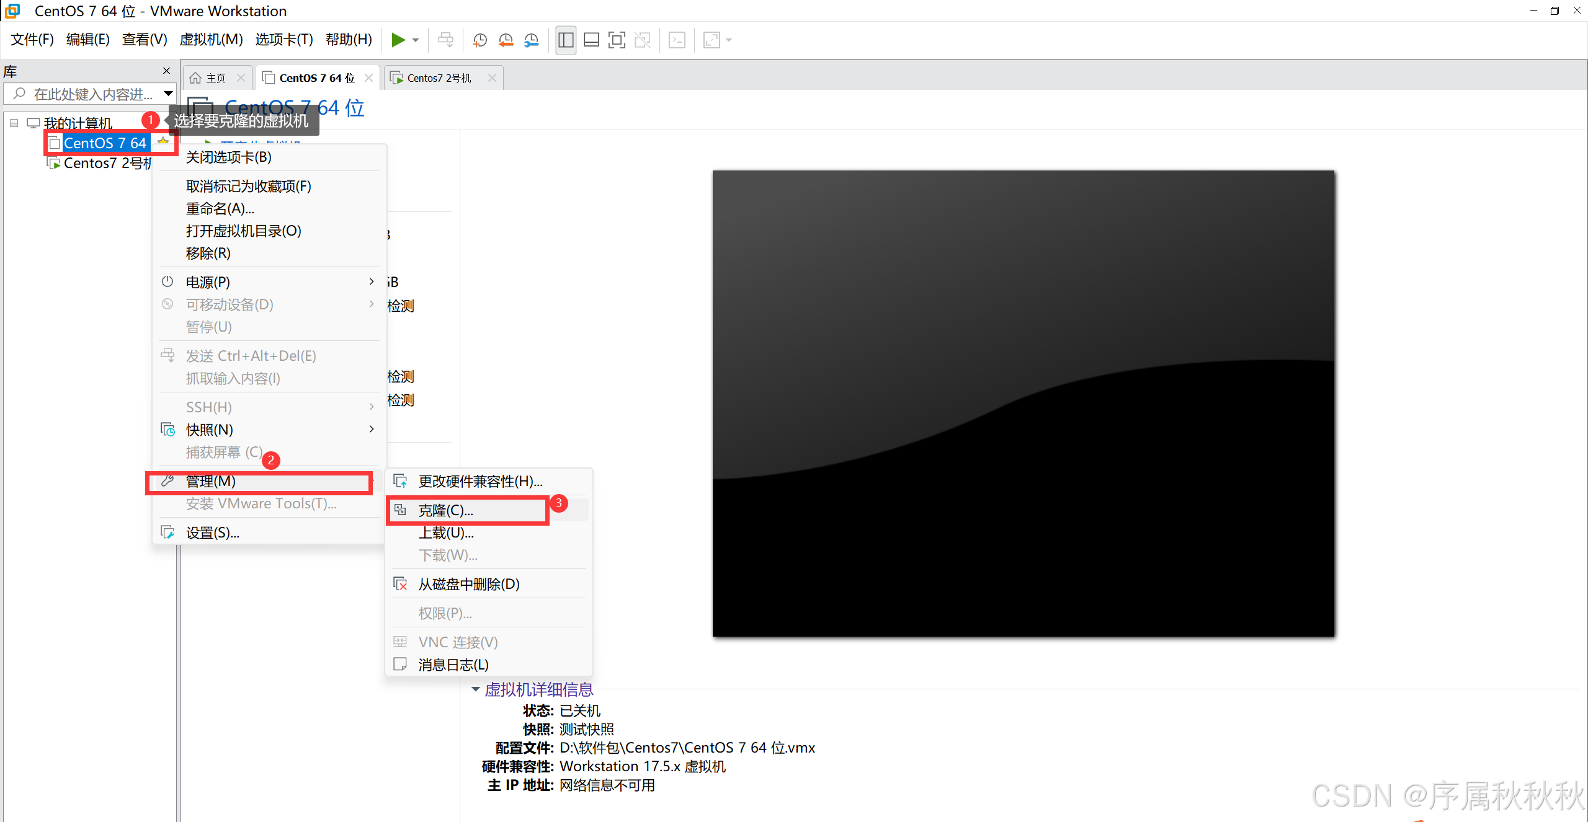Select 克隆(C)... in the manage submenu
This screenshot has width=1588, height=822.
pyautogui.click(x=445, y=510)
